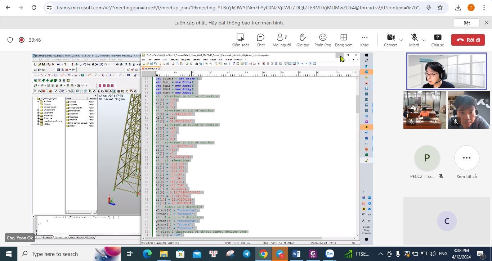The width and height of the screenshot is (492, 261).
Task: Expand the Utilities tree node
Action: click(38, 124)
